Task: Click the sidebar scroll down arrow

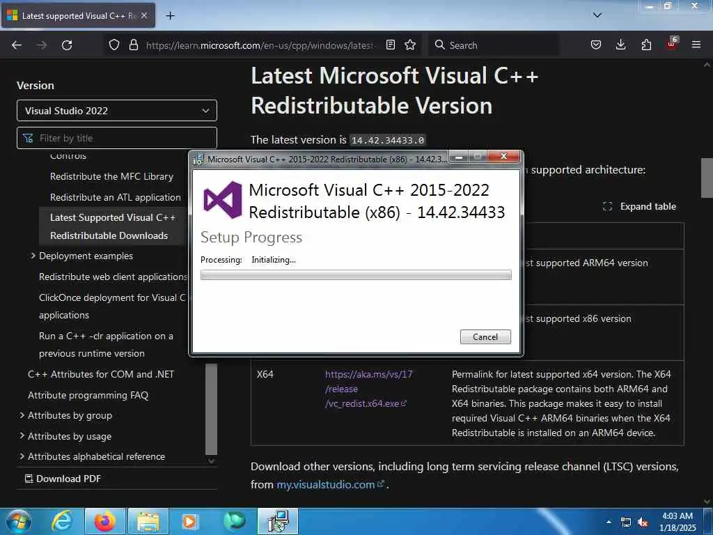Action: (211, 461)
